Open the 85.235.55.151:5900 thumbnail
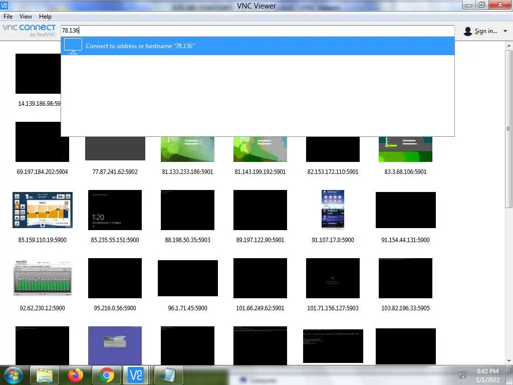513x385 pixels. 115,210
